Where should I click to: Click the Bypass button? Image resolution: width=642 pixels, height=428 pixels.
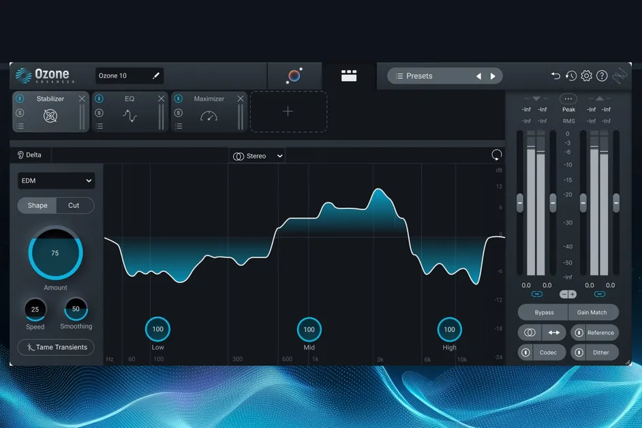coord(544,312)
